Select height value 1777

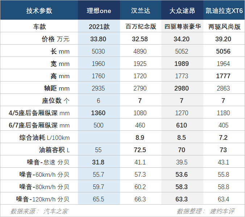(x=223, y=76)
